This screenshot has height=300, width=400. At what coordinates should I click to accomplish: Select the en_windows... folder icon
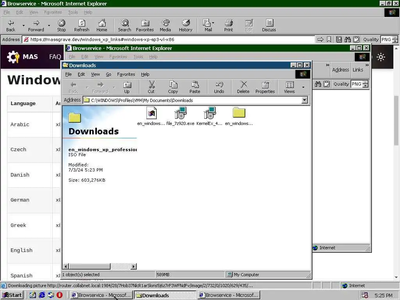(x=239, y=116)
